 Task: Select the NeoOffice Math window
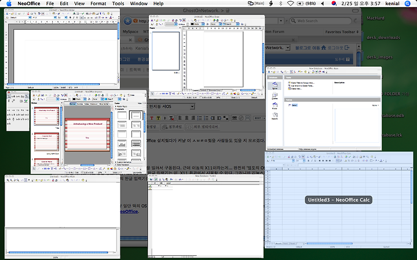click(63, 216)
